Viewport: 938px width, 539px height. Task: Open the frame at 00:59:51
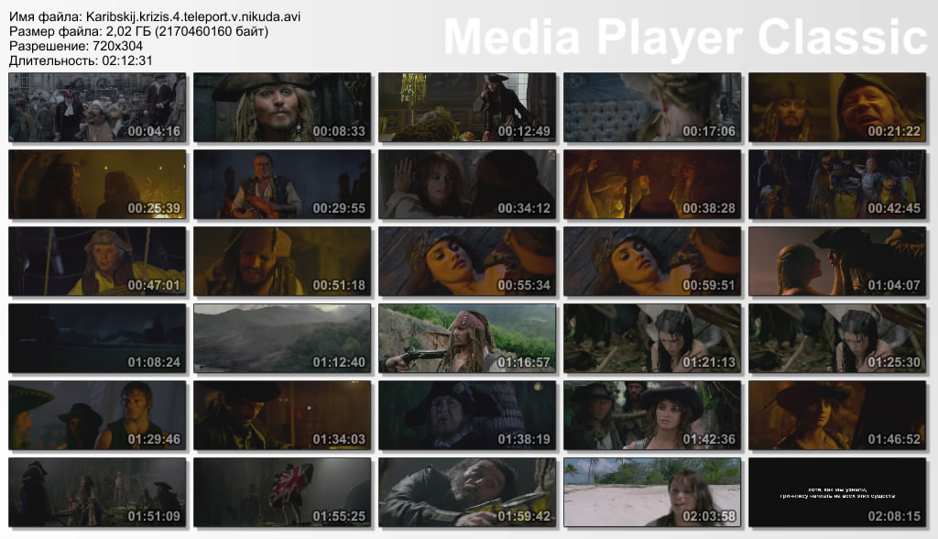pyautogui.click(x=652, y=261)
